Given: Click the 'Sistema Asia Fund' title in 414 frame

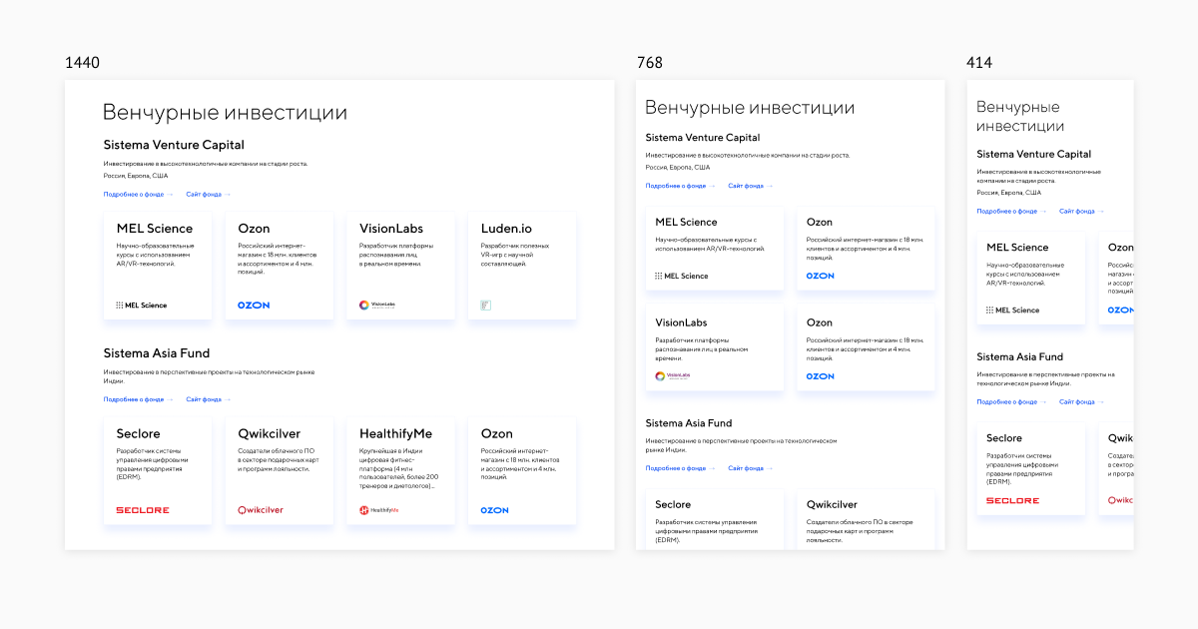Looking at the screenshot, I should (1020, 357).
